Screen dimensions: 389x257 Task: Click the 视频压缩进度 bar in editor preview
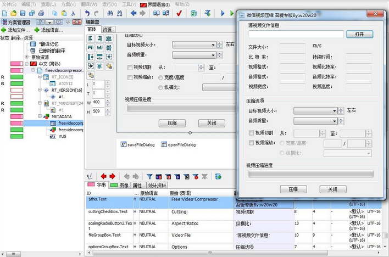tap(181, 108)
